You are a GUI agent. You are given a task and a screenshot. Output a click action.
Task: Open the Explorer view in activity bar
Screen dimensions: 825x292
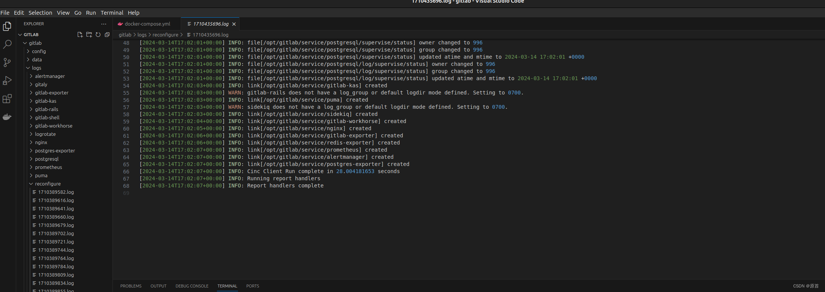pos(7,26)
